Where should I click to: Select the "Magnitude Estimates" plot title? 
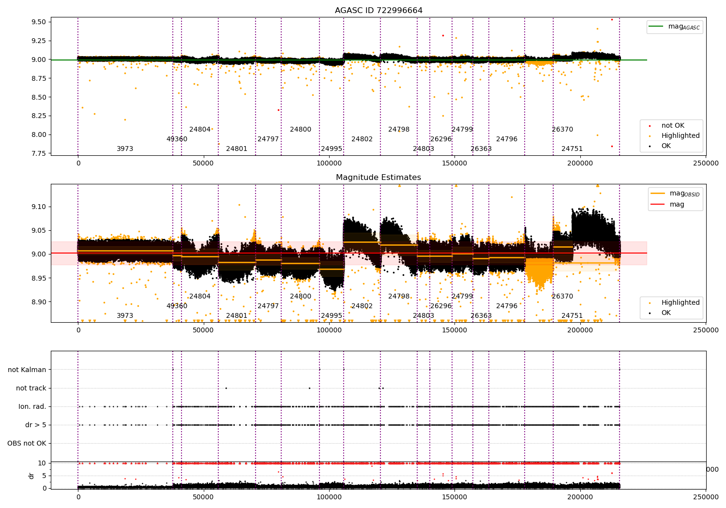coord(378,178)
